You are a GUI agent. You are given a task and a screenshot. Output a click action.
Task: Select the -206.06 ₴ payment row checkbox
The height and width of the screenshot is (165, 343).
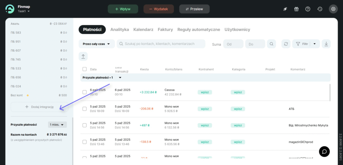click(x=84, y=109)
